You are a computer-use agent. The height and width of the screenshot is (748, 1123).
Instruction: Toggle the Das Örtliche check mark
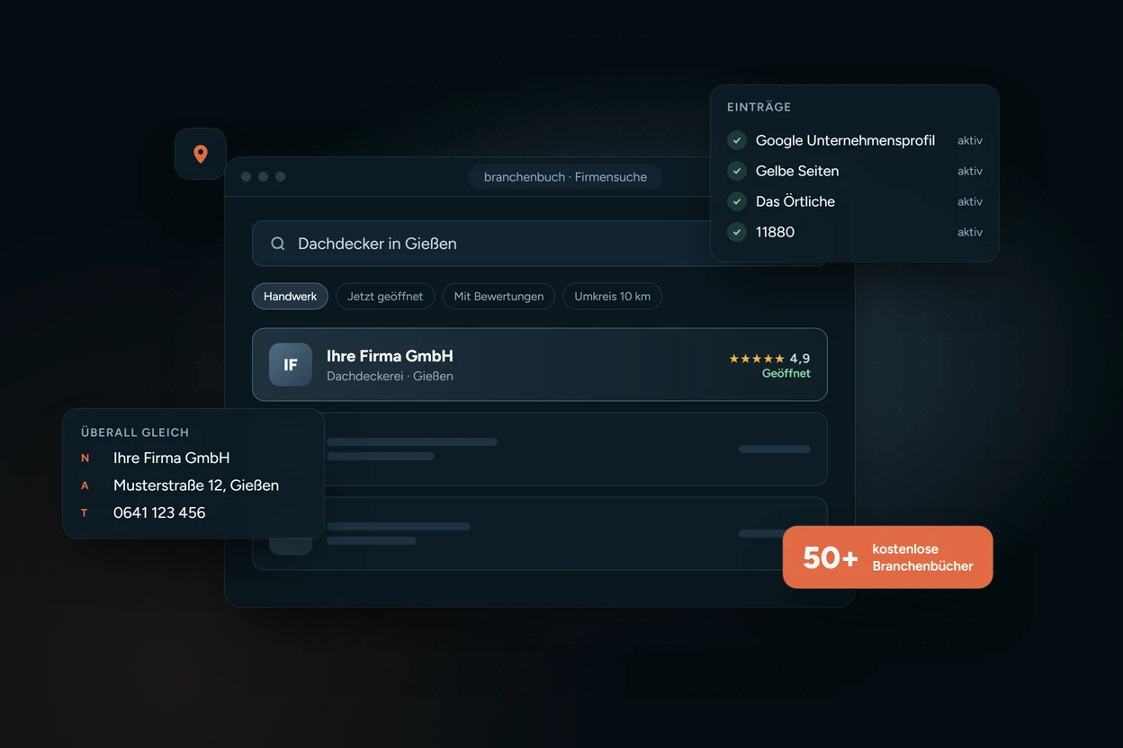pos(737,201)
